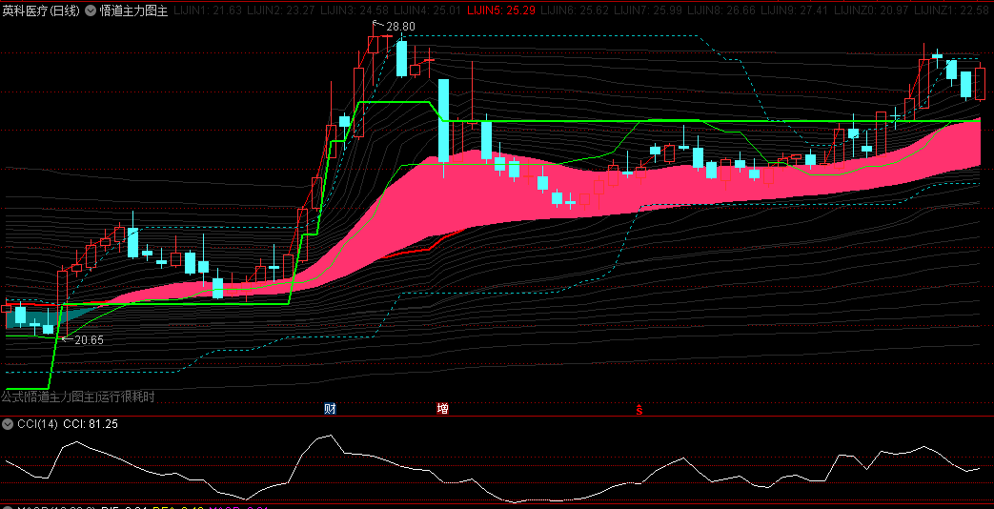Open the CCI indicator dropdown arrow

(9, 424)
